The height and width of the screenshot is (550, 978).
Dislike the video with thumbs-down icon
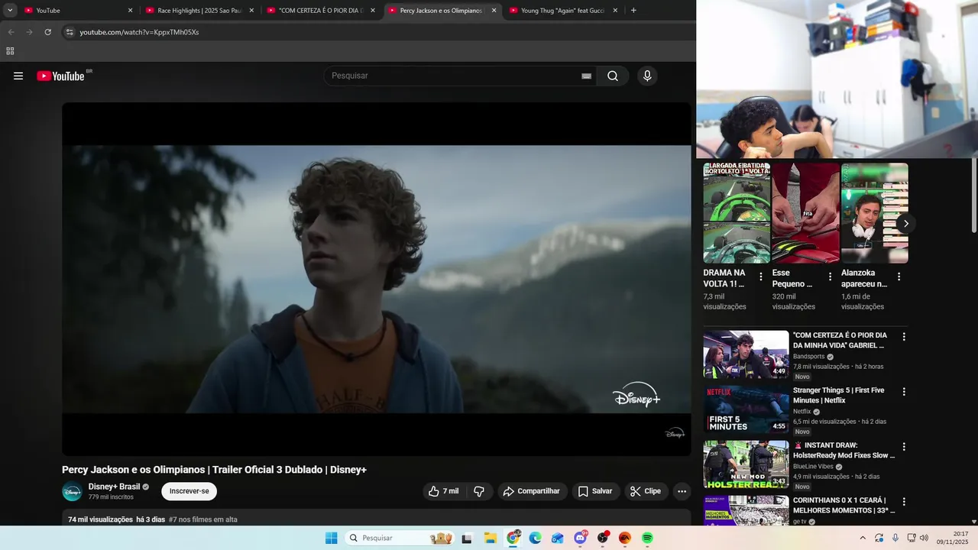pyautogui.click(x=479, y=491)
